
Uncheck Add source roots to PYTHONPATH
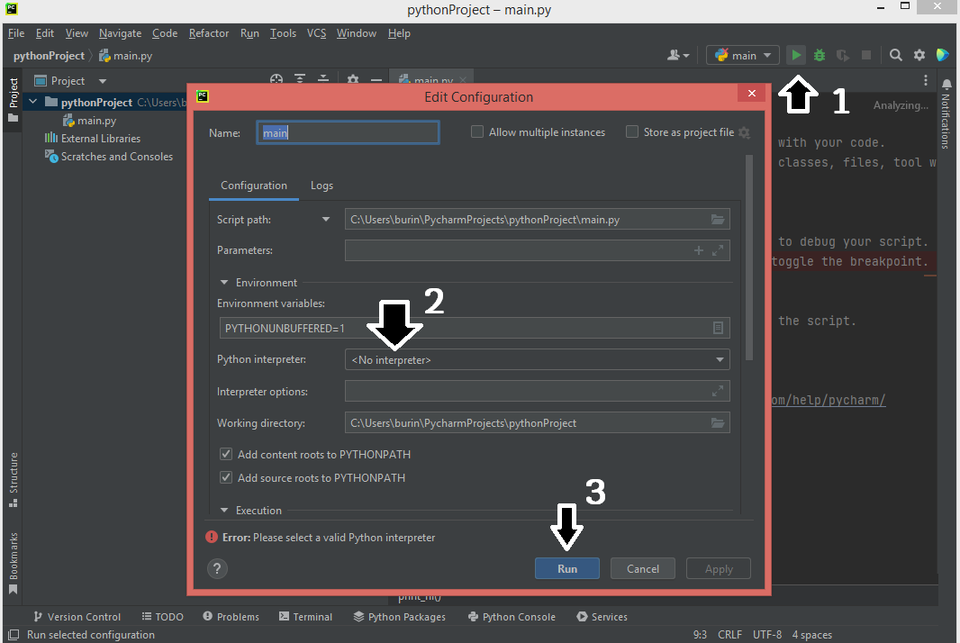(226, 477)
